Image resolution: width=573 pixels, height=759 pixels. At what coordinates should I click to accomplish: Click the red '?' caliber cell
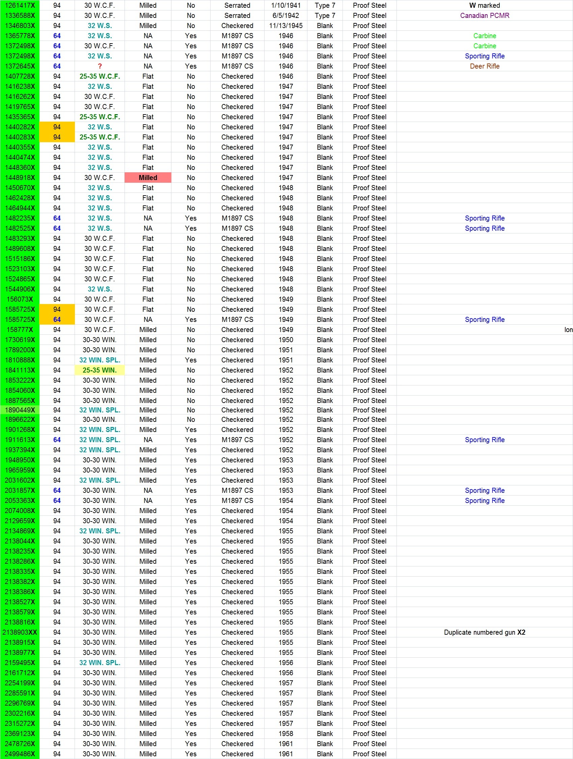(100, 66)
